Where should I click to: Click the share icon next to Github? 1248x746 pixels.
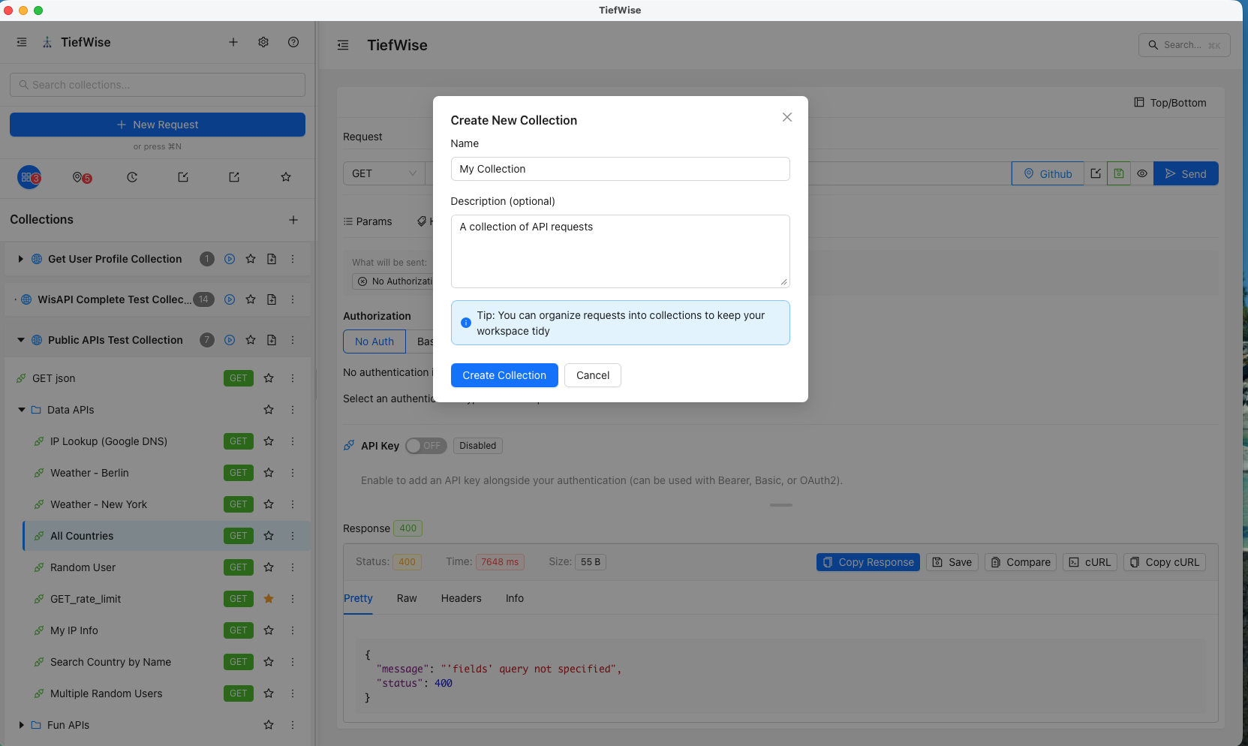(x=1096, y=173)
